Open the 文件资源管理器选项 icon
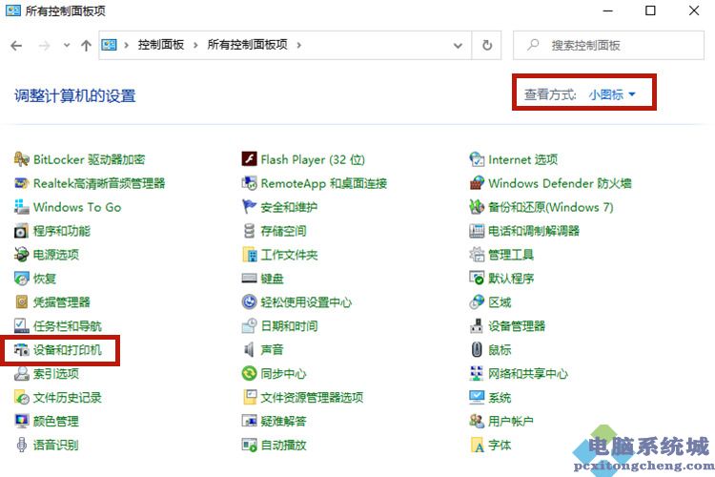The image size is (715, 477). click(249, 398)
